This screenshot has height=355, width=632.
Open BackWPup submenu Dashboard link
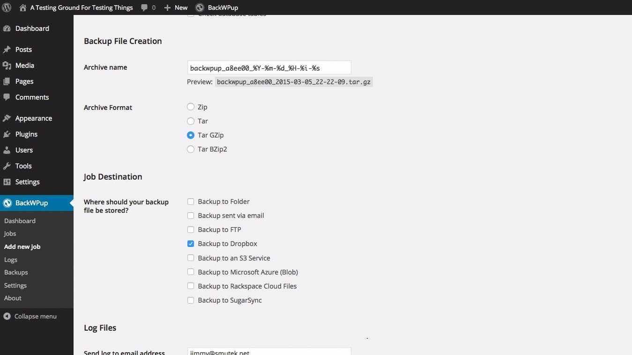point(20,221)
